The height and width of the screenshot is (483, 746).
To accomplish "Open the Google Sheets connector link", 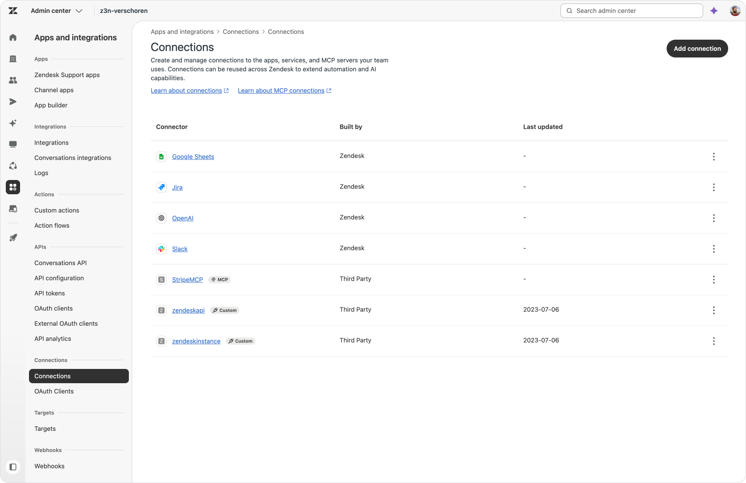I will pyautogui.click(x=193, y=157).
